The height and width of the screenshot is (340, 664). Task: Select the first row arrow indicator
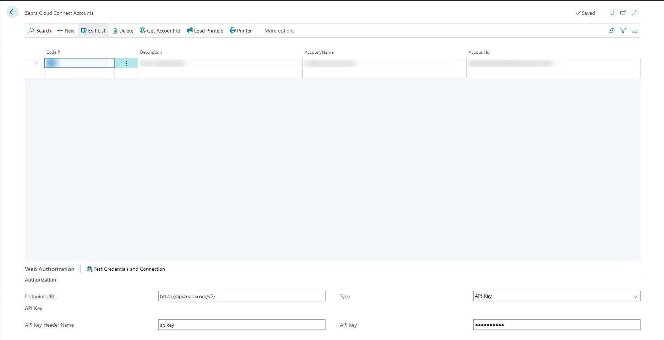35,63
